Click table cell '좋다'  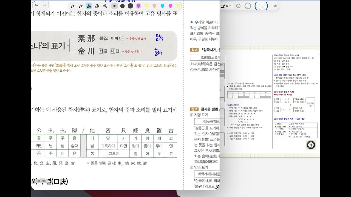click(147, 146)
